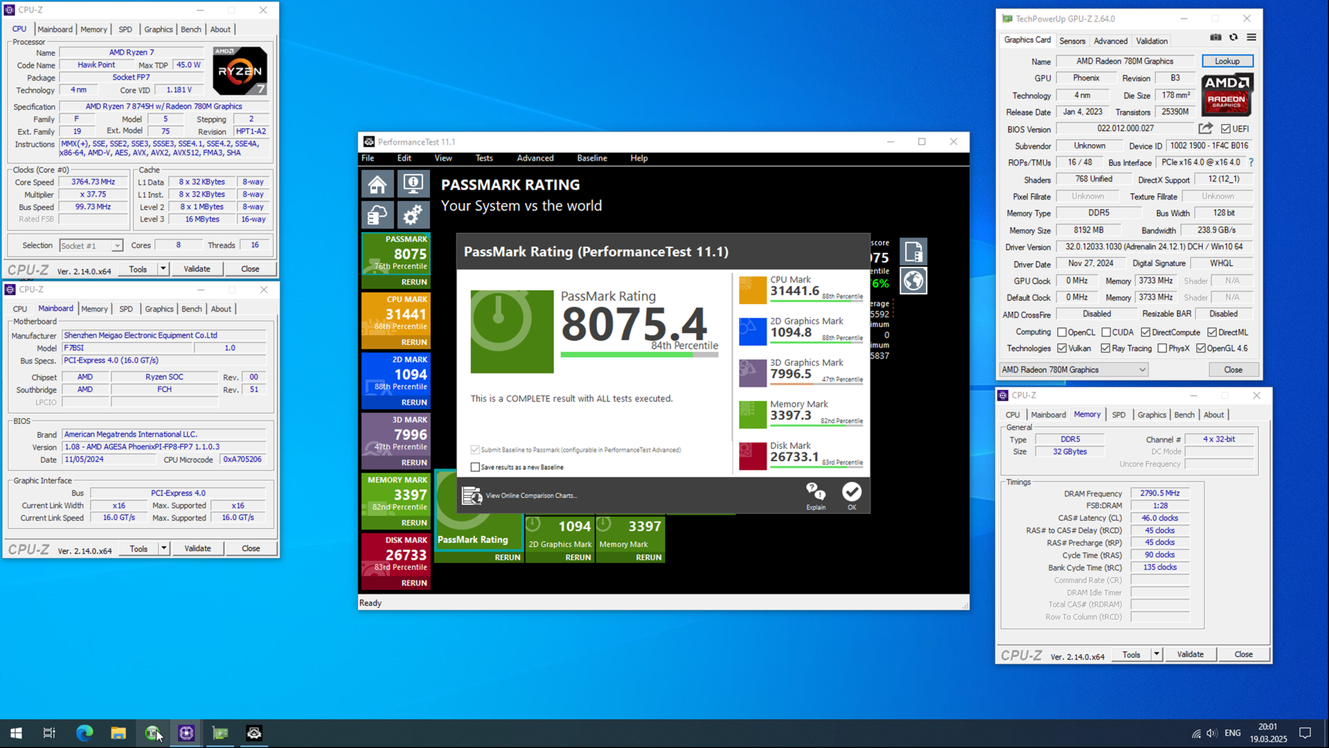Open the cloud baseline management icon
Screen dimensions: 1329x748
377,215
